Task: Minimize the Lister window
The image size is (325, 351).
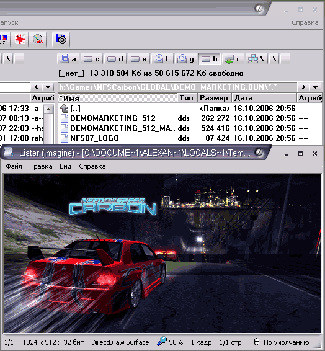Action: tap(287, 154)
